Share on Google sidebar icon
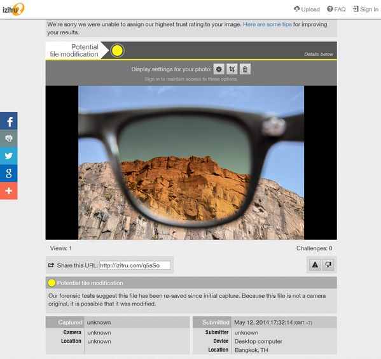381x359 pixels. point(9,173)
